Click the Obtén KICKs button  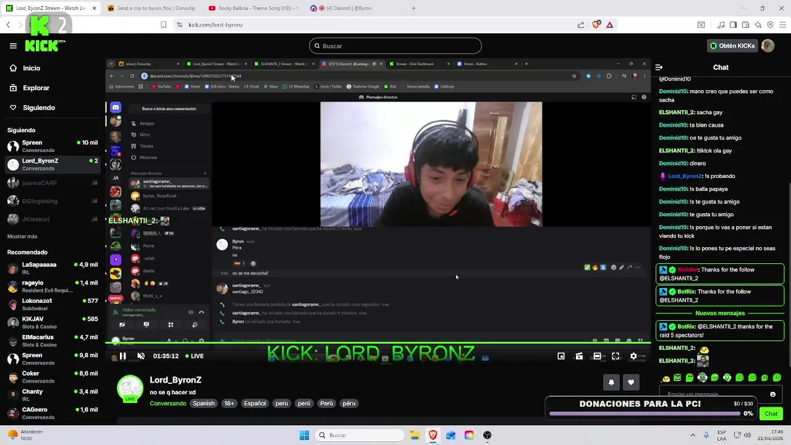[x=732, y=46]
